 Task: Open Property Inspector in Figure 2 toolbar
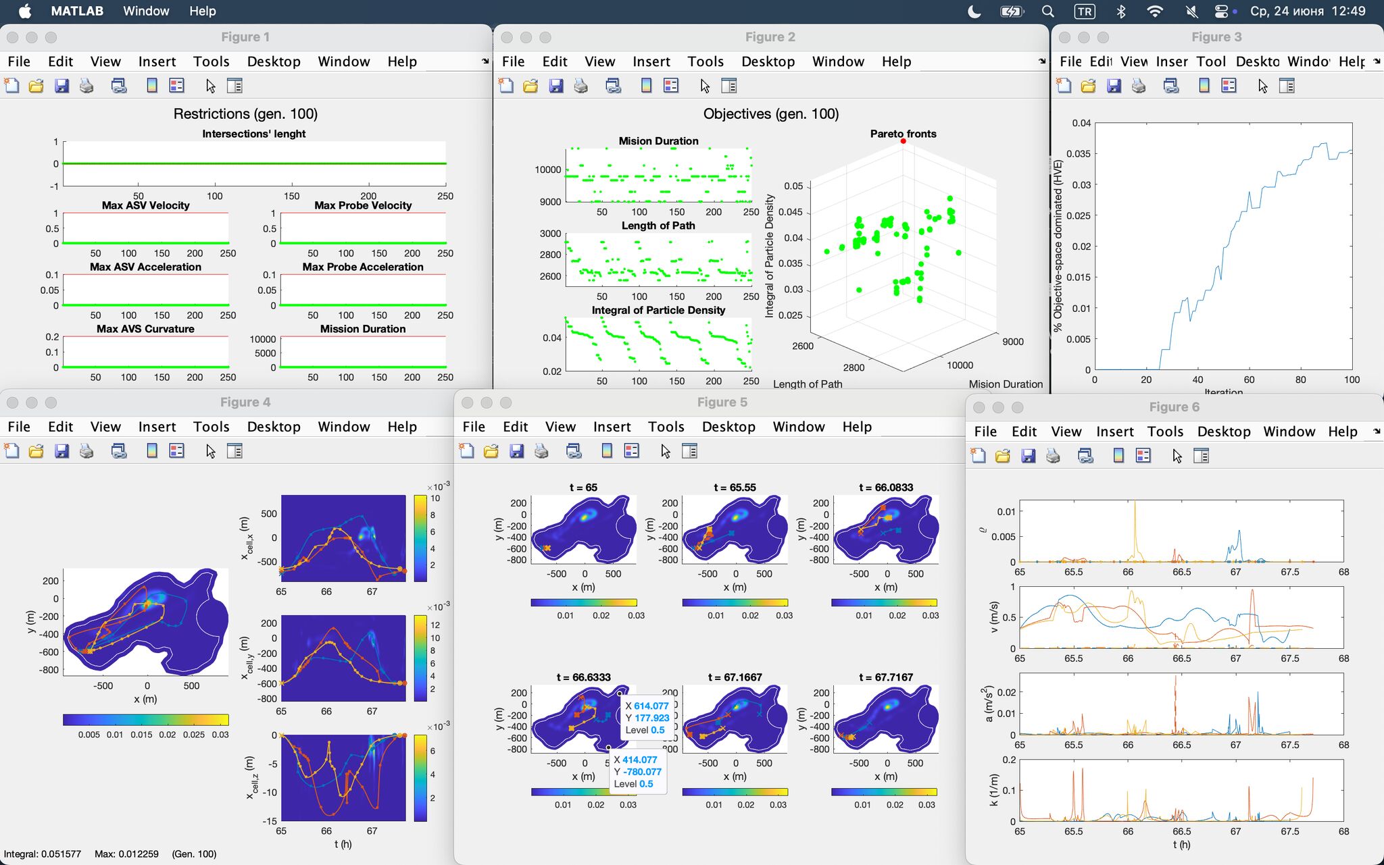coord(729,86)
